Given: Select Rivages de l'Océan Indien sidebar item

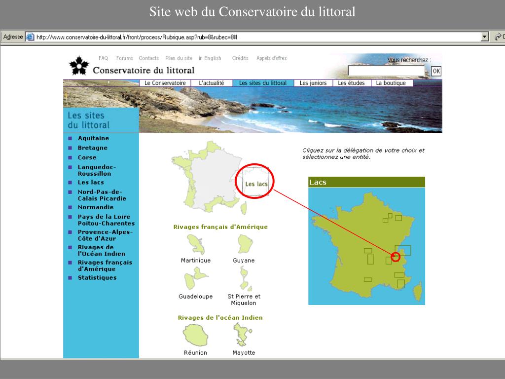Looking at the screenshot, I should coord(102,250).
